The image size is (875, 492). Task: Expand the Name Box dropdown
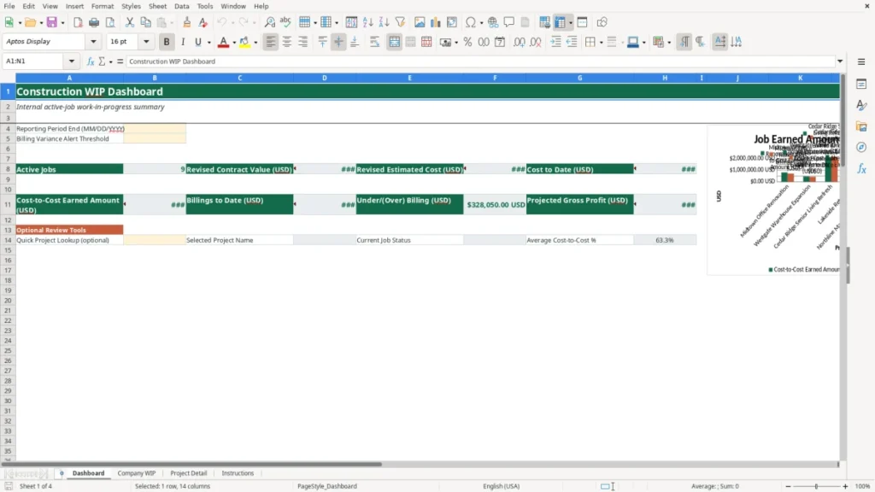click(x=72, y=61)
